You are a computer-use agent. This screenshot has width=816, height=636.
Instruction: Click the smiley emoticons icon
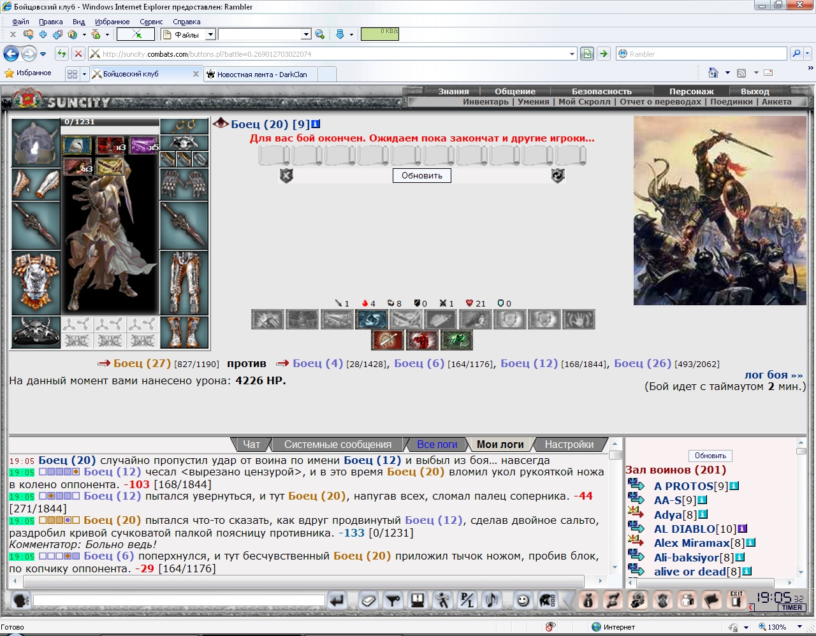point(523,600)
